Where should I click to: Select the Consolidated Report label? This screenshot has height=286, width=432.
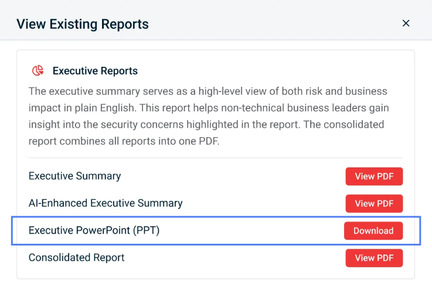[76, 257]
